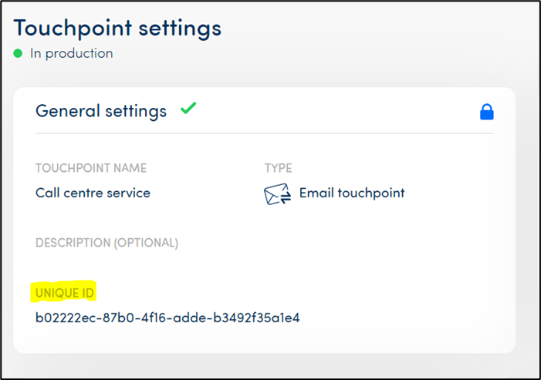Click the In production status text
541x380 pixels.
coord(71,53)
